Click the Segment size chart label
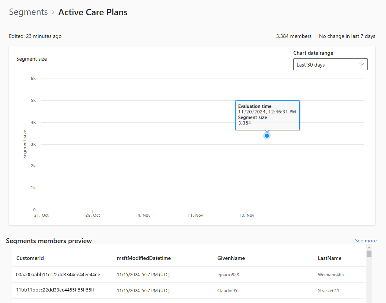The height and width of the screenshot is (303, 386). pyautogui.click(x=32, y=59)
